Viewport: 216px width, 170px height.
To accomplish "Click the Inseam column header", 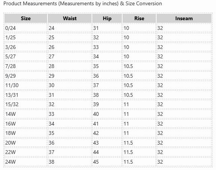I will [184, 18].
